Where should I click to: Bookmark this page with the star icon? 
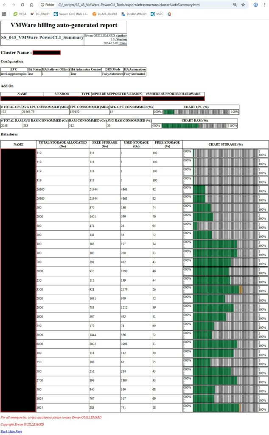click(243, 5)
